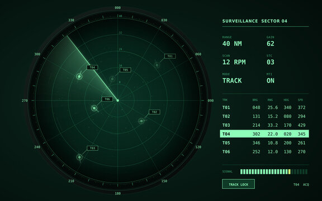Click the SURVEILLANCE SECTOR 04 title
The width and height of the screenshot is (322, 201).
tap(255, 21)
